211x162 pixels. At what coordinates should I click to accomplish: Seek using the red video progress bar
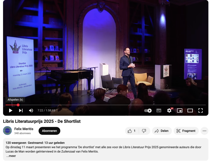coord(82,105)
